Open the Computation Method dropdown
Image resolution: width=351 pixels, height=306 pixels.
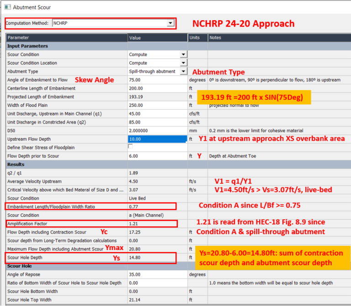(x=170, y=23)
